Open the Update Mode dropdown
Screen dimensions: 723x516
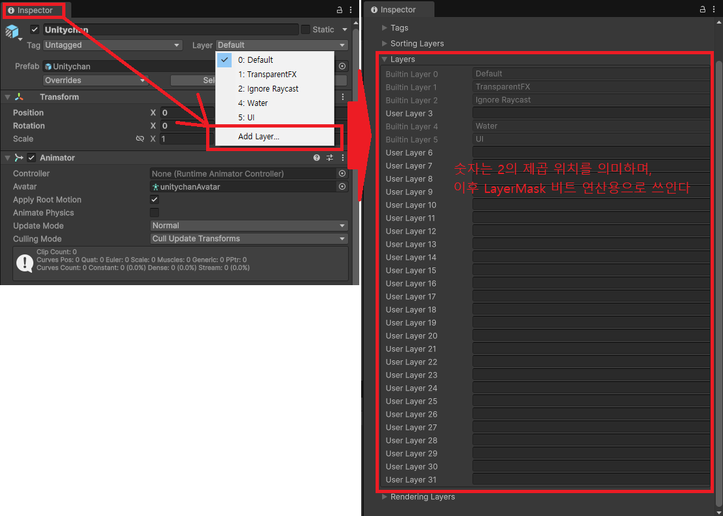[249, 226]
